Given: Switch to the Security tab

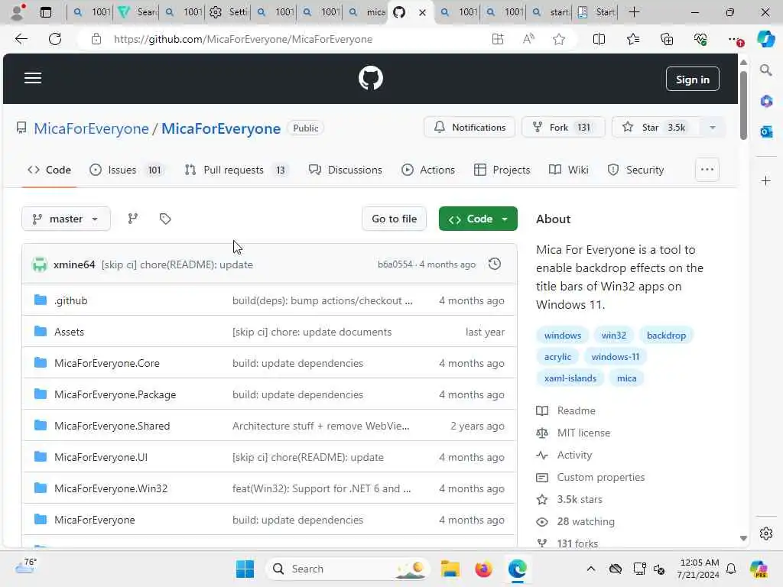Looking at the screenshot, I should tap(635, 170).
